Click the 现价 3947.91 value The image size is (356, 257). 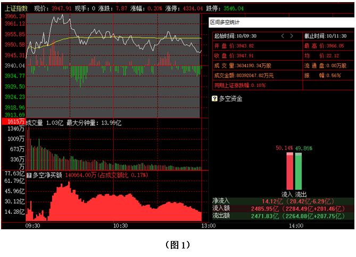61,9
